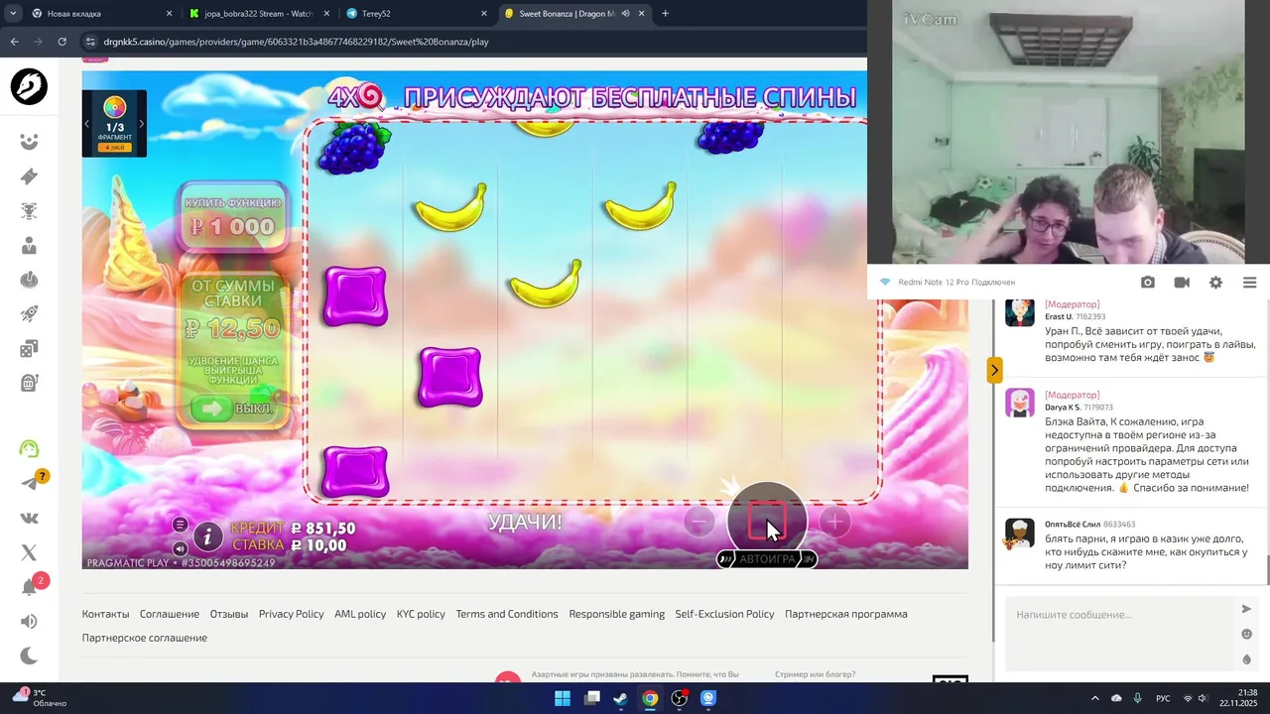Open the AML policy link
1270x714 pixels.
click(360, 614)
